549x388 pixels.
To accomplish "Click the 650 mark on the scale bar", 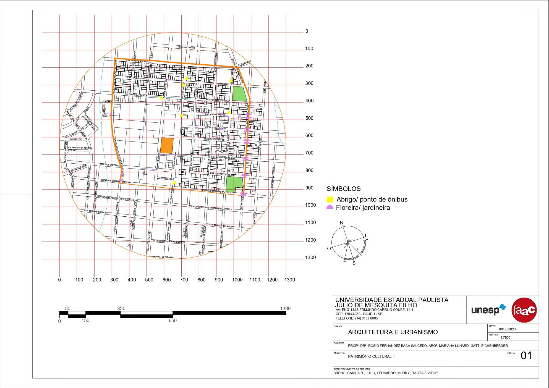I will point(172,321).
